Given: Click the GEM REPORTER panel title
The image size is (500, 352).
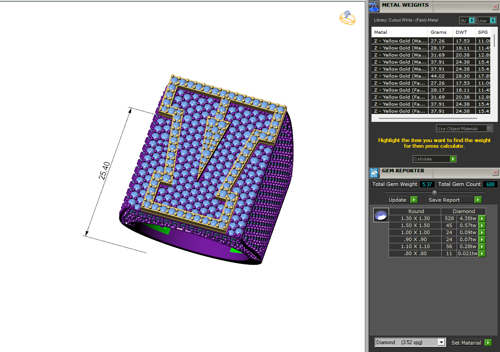Looking at the screenshot, I should [x=403, y=171].
